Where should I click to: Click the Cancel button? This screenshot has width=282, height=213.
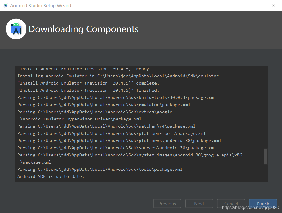[x=231, y=204]
